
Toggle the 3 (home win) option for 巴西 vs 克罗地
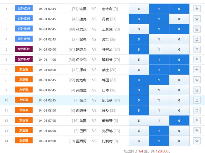tap(139, 131)
